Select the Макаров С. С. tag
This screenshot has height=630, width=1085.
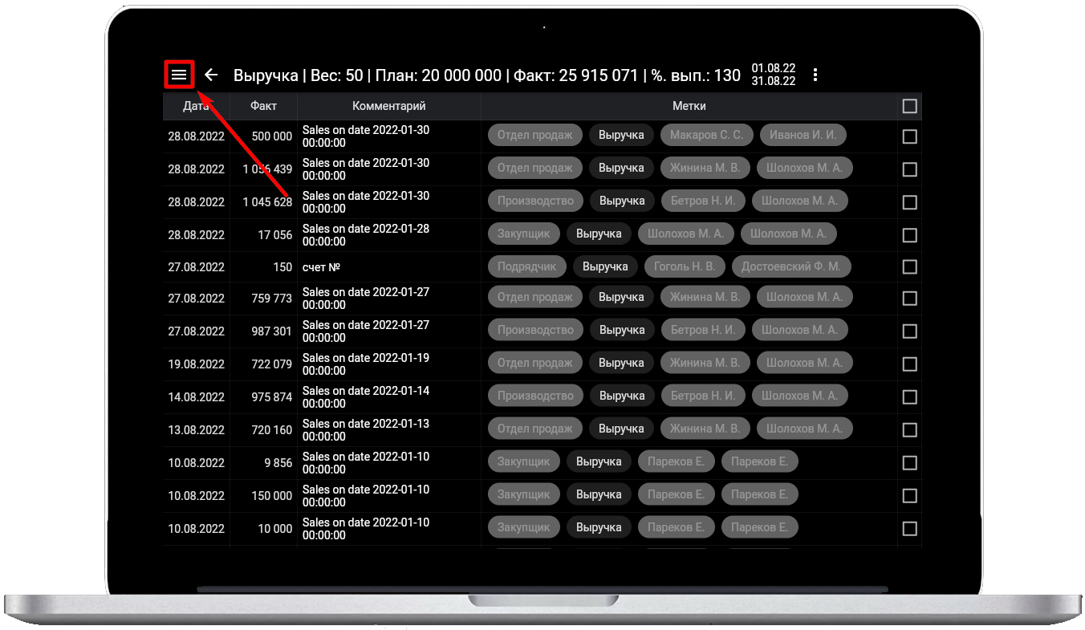click(707, 135)
